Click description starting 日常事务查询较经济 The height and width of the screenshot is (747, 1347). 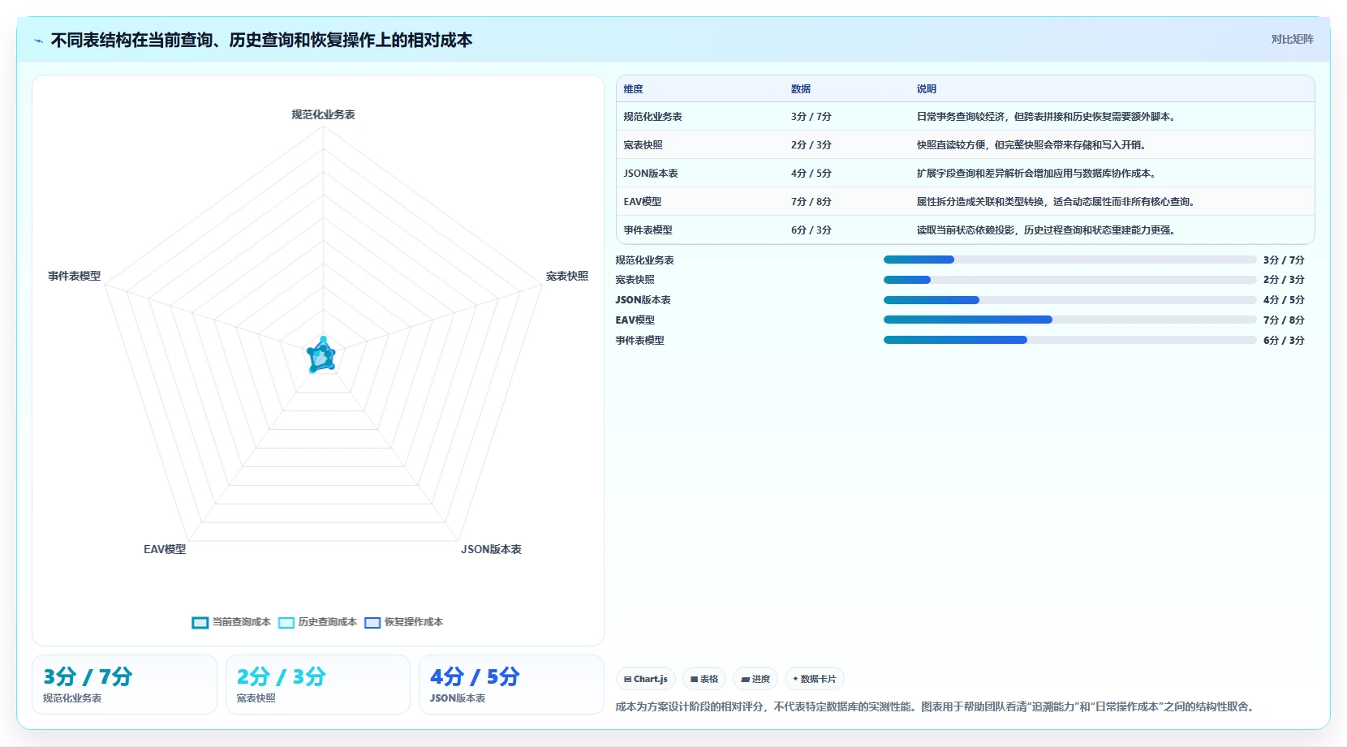point(1047,117)
